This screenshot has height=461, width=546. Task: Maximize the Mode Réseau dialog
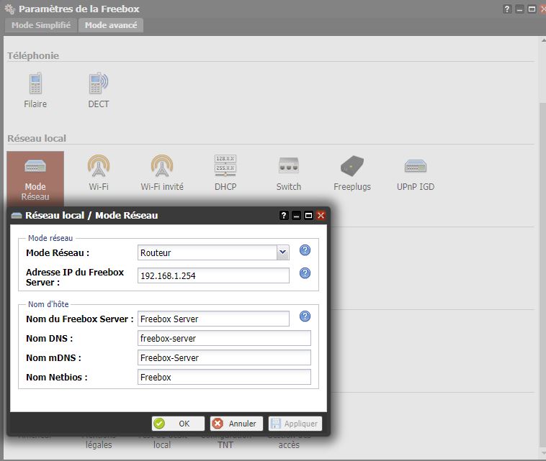[308, 216]
